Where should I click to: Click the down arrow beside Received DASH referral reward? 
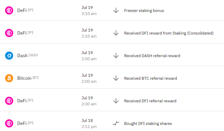(x=116, y=56)
